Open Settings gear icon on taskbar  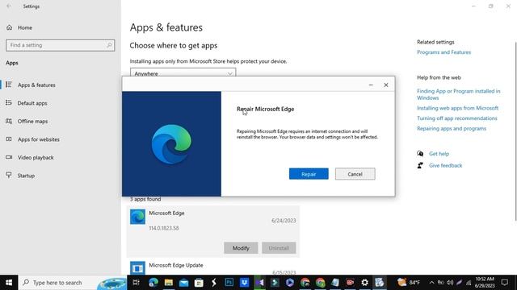click(364, 283)
